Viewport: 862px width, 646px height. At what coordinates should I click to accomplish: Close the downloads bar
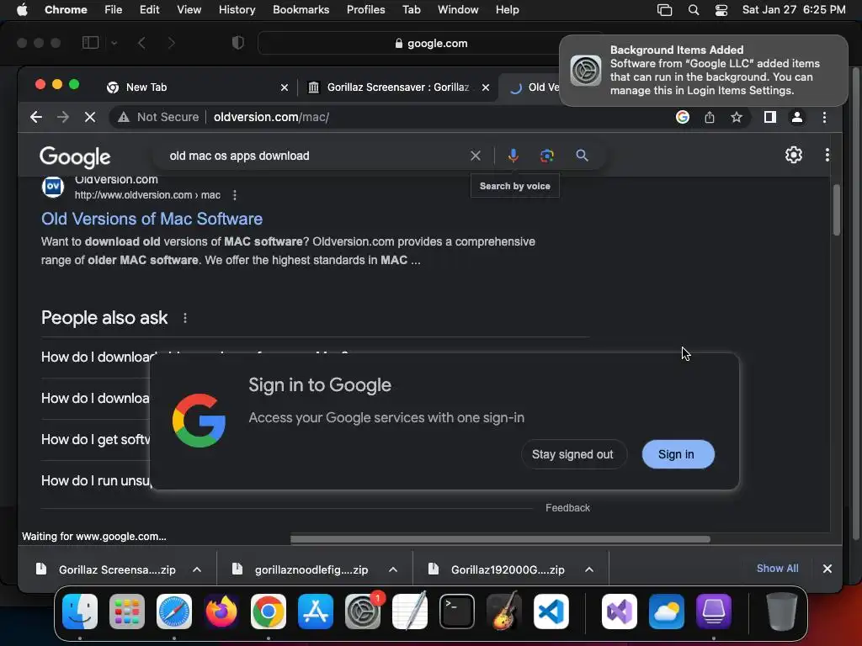tap(827, 569)
